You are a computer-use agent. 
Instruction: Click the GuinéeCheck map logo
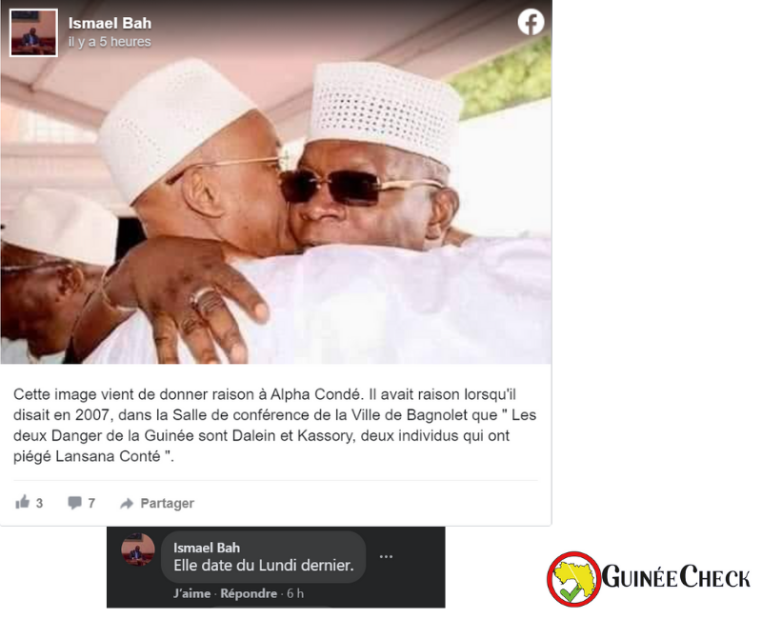[x=574, y=579]
